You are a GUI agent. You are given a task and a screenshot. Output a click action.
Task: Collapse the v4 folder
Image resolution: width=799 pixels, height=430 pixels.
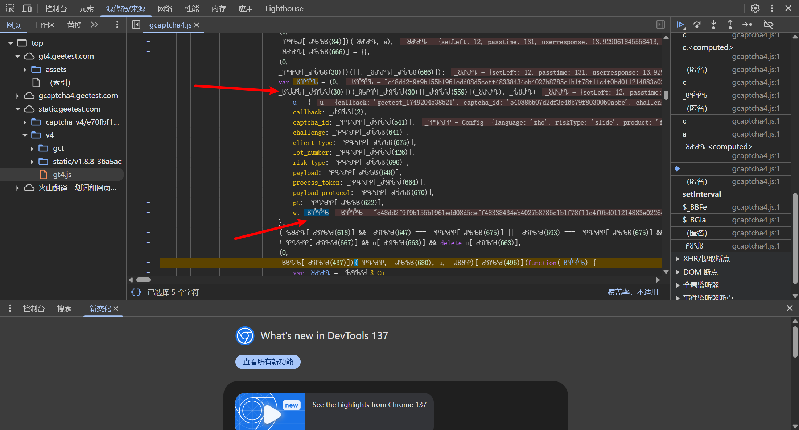pyautogui.click(x=25, y=135)
